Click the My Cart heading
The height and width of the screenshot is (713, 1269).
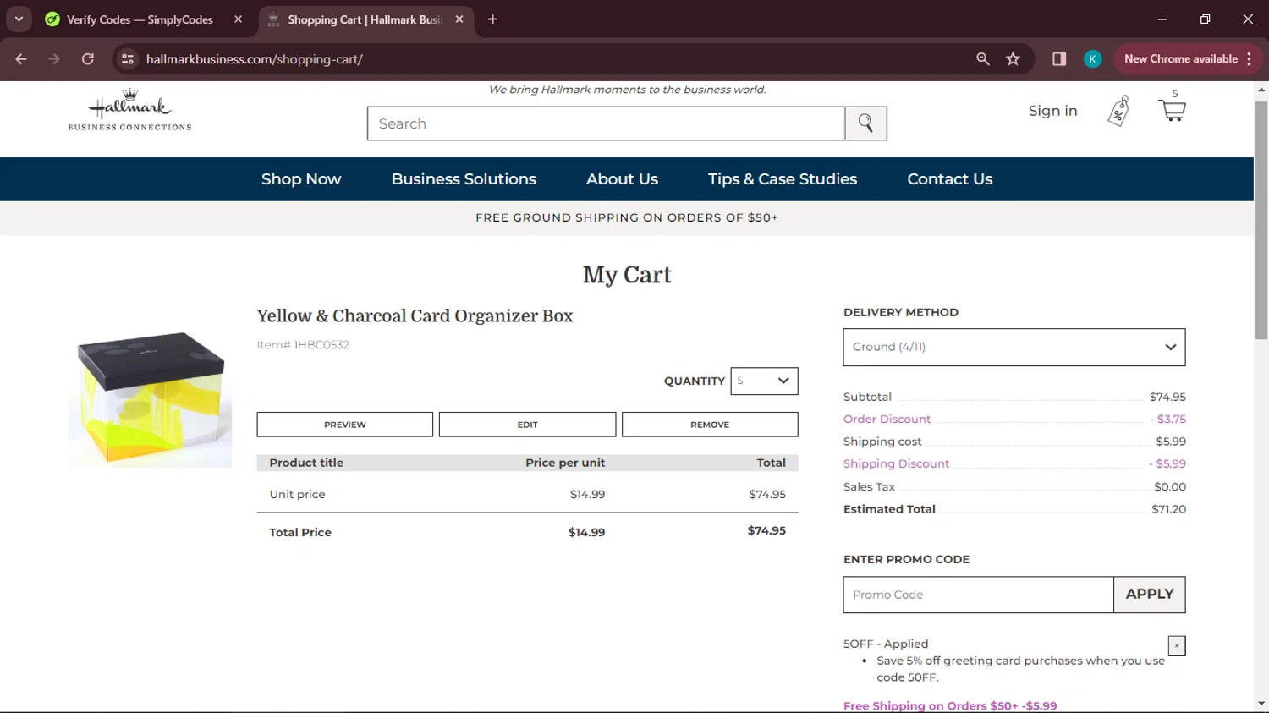pos(627,275)
